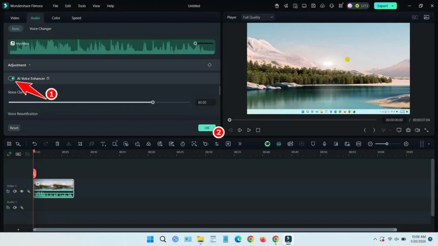This screenshot has width=438, height=246.
Task: Click the Undo icon above the timeline
Action: pos(35,144)
